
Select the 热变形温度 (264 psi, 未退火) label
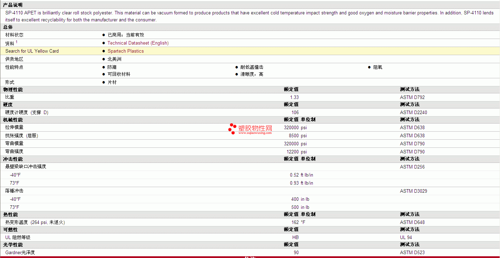click(x=35, y=222)
